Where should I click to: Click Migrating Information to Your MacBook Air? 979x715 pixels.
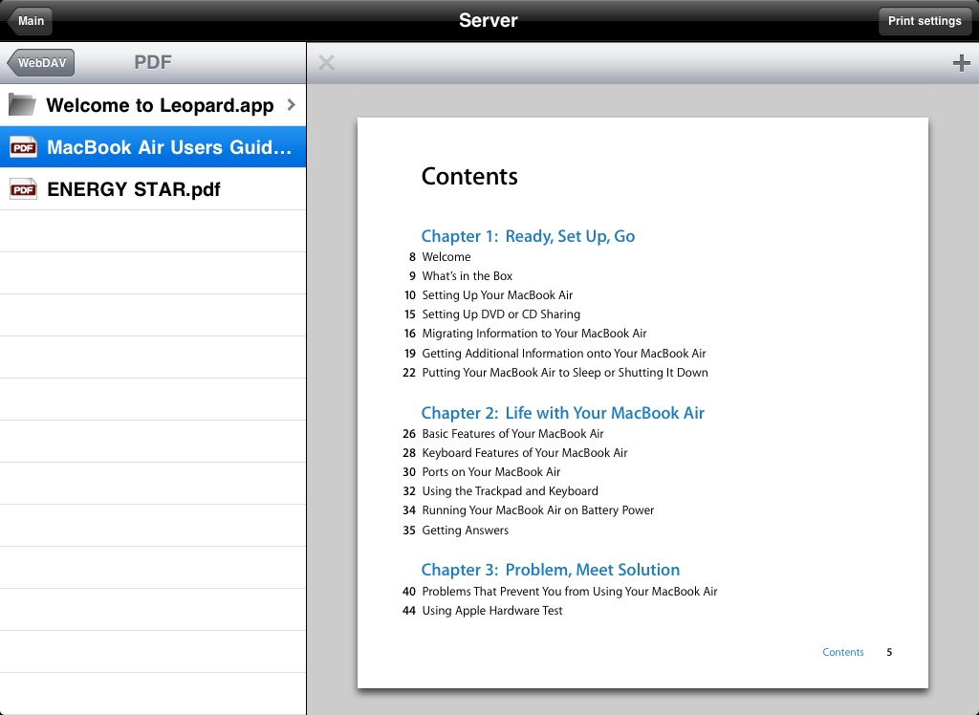coord(533,334)
